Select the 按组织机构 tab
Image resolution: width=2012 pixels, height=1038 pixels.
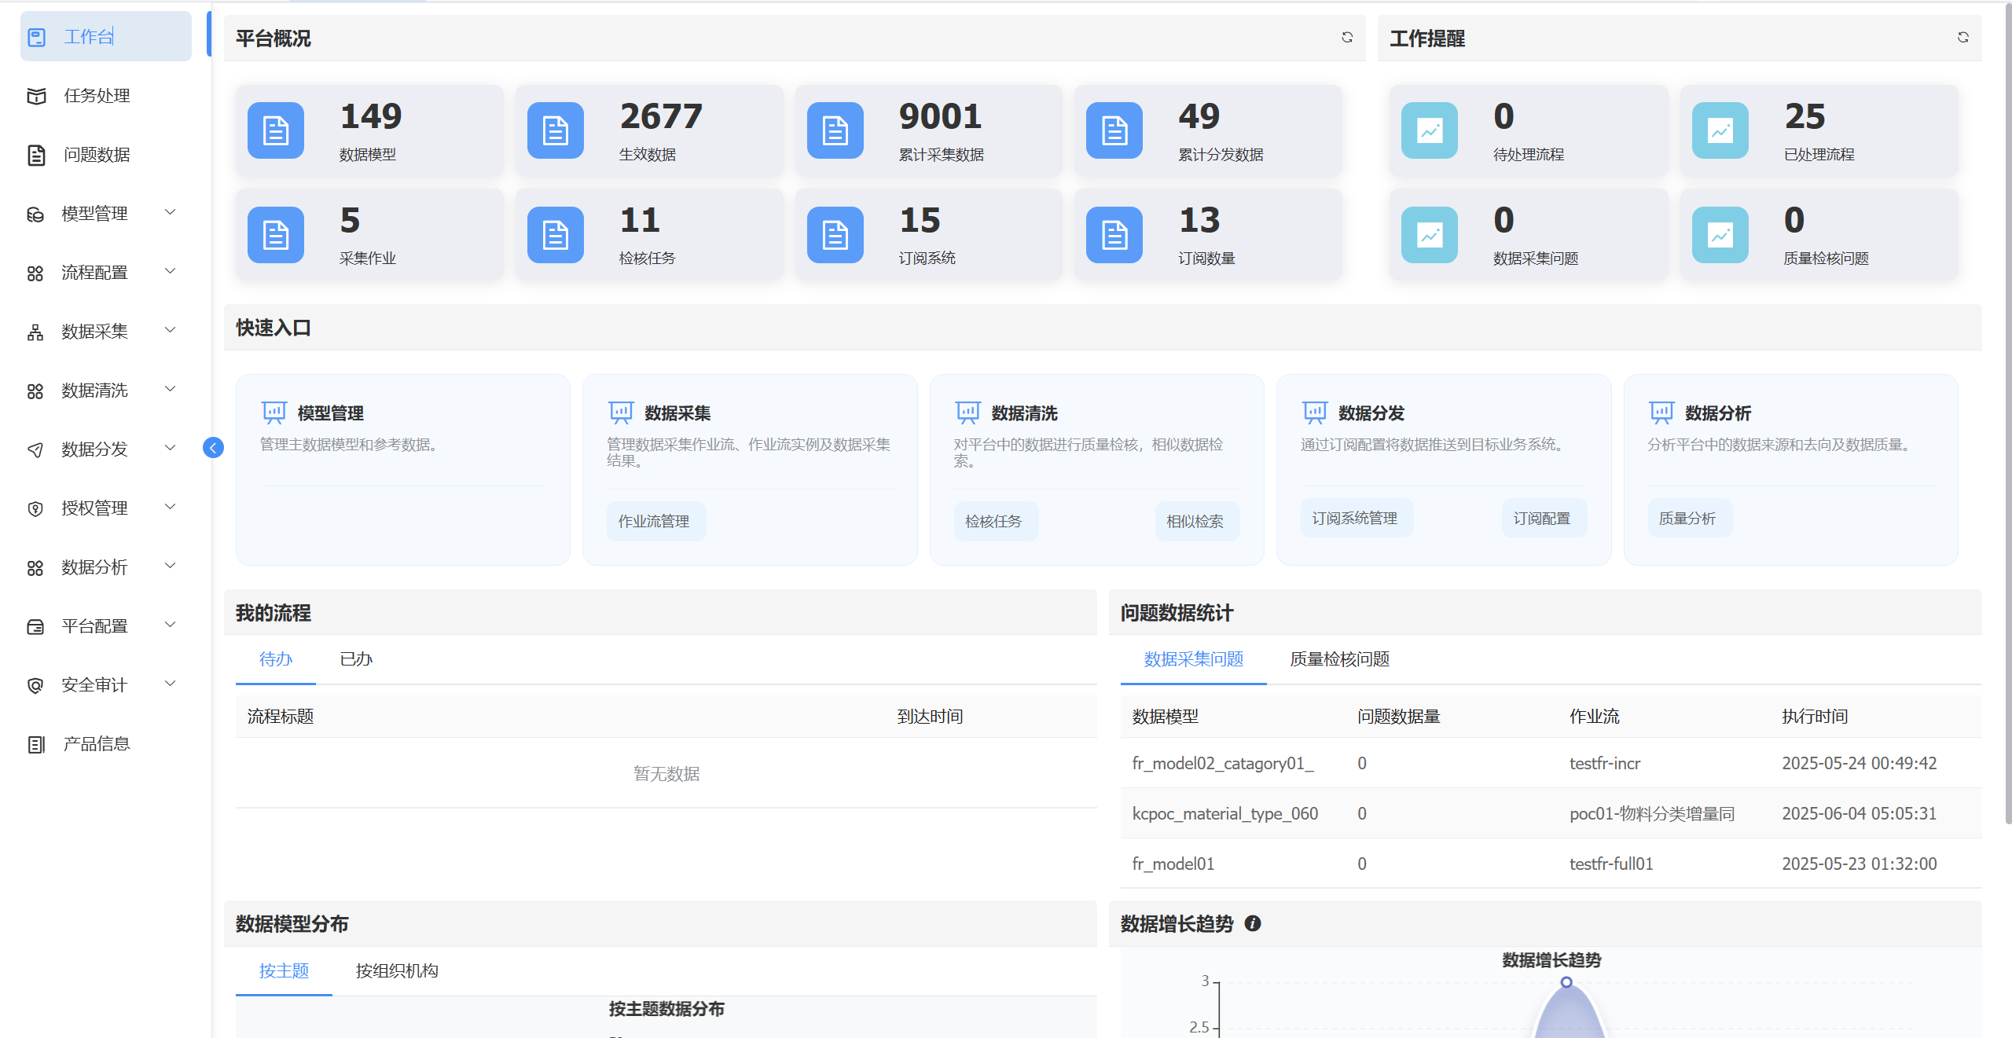[x=397, y=971]
